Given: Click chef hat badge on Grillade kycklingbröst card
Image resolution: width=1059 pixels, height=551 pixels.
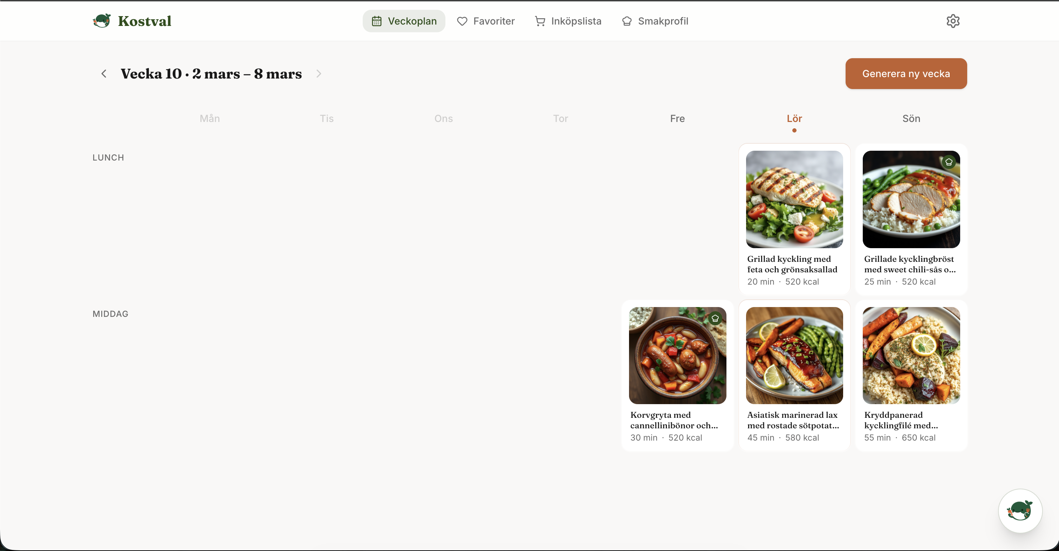Looking at the screenshot, I should tap(949, 162).
